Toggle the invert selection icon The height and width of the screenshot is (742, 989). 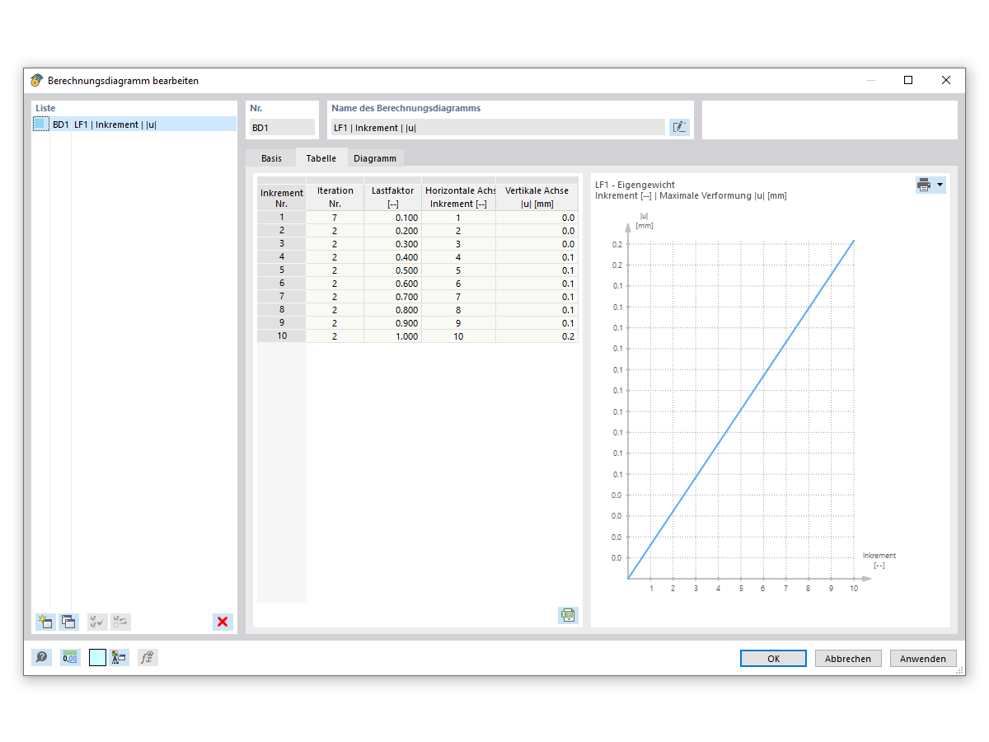click(120, 622)
